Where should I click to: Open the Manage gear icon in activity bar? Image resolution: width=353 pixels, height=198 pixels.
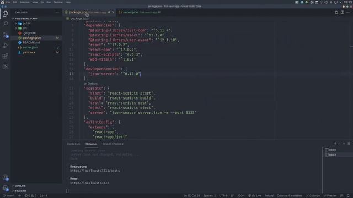pyautogui.click(x=6, y=188)
